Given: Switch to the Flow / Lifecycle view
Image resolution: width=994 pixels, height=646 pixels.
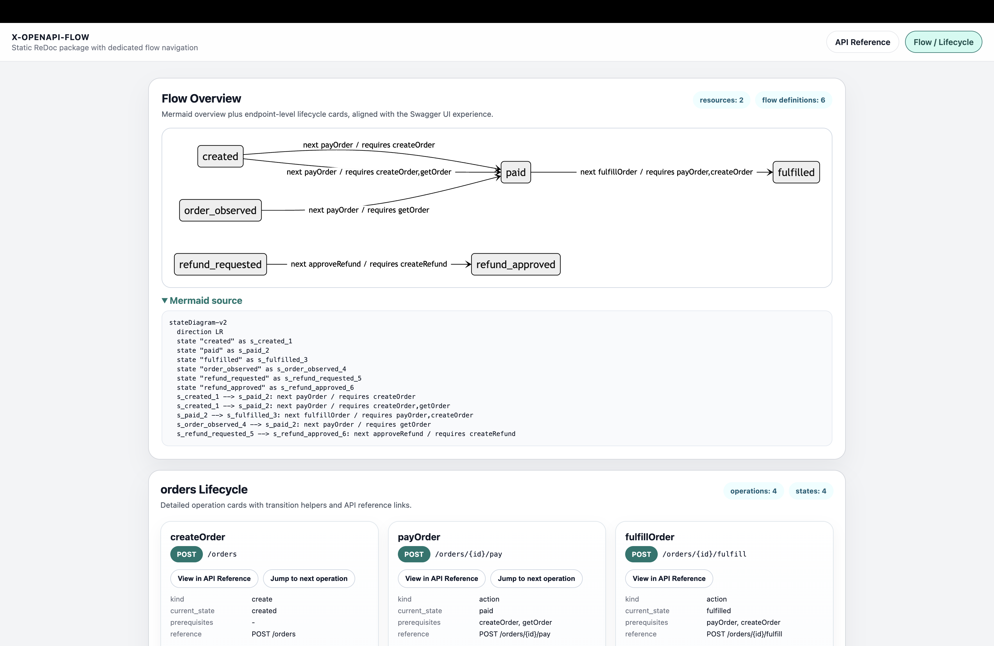Looking at the screenshot, I should pyautogui.click(x=943, y=42).
